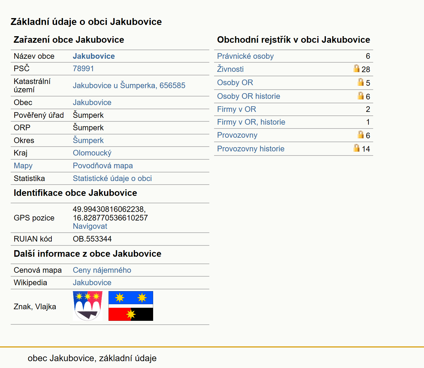
Task: Open the Jakubovice flag image
Action: 131,306
